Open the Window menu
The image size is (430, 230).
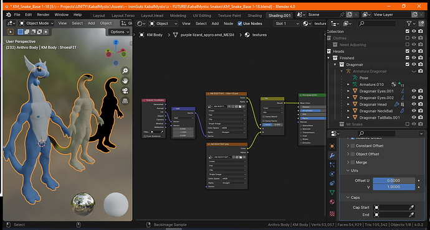pyautogui.click(x=62, y=15)
